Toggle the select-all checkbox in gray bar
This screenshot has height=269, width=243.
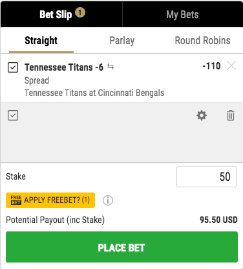tap(13, 115)
